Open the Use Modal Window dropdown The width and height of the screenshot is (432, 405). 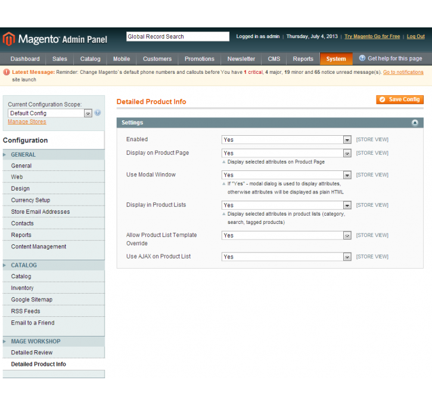286,175
